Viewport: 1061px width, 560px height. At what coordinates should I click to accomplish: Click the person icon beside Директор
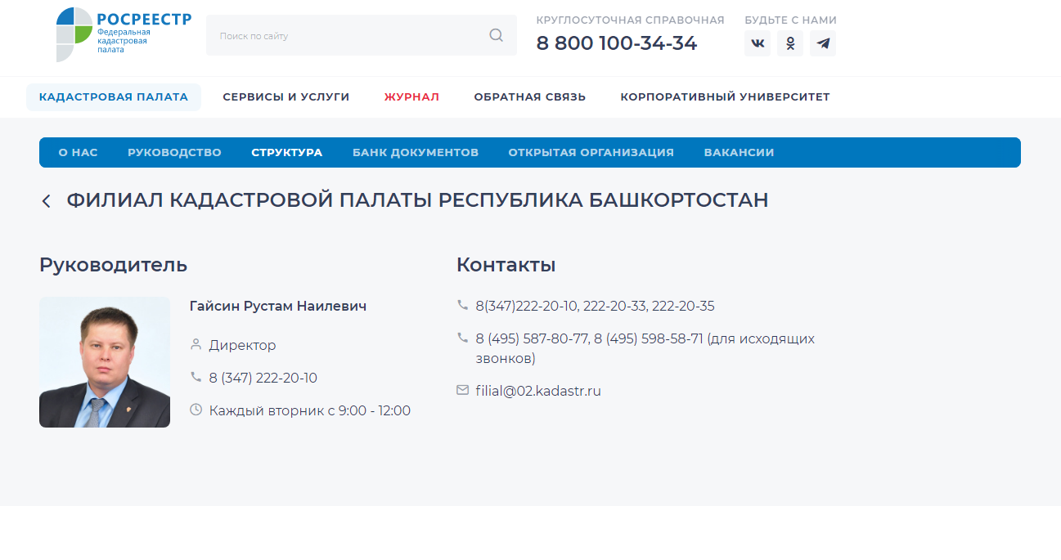click(x=195, y=344)
